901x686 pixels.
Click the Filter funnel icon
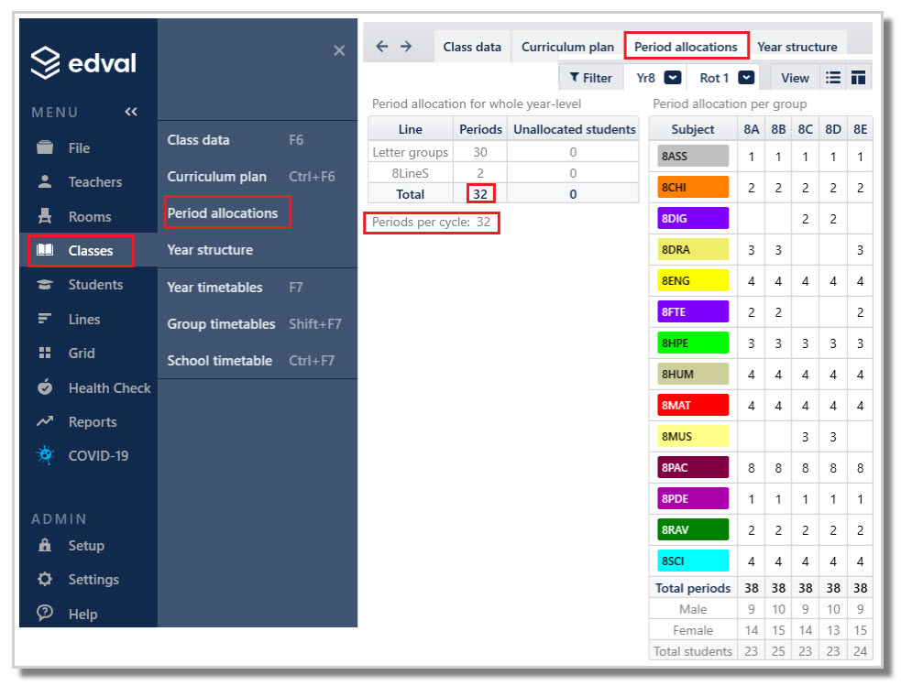574,78
